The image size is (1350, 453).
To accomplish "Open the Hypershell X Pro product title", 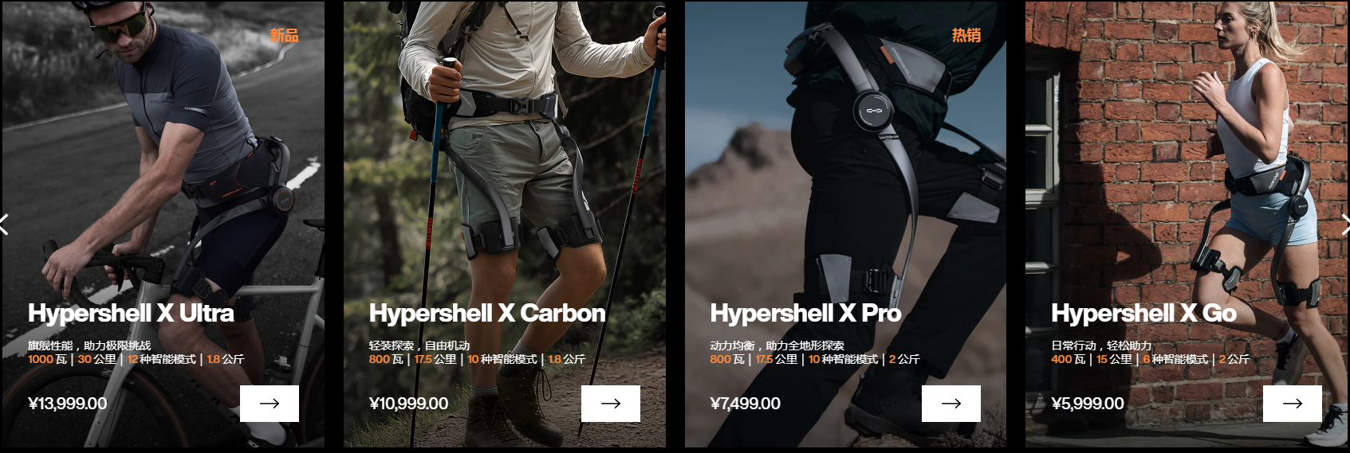I will (805, 313).
